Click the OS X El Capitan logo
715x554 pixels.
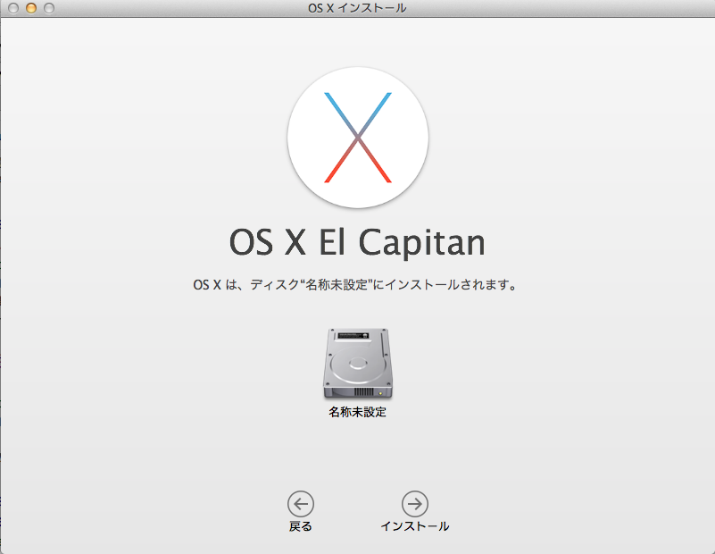[358, 138]
